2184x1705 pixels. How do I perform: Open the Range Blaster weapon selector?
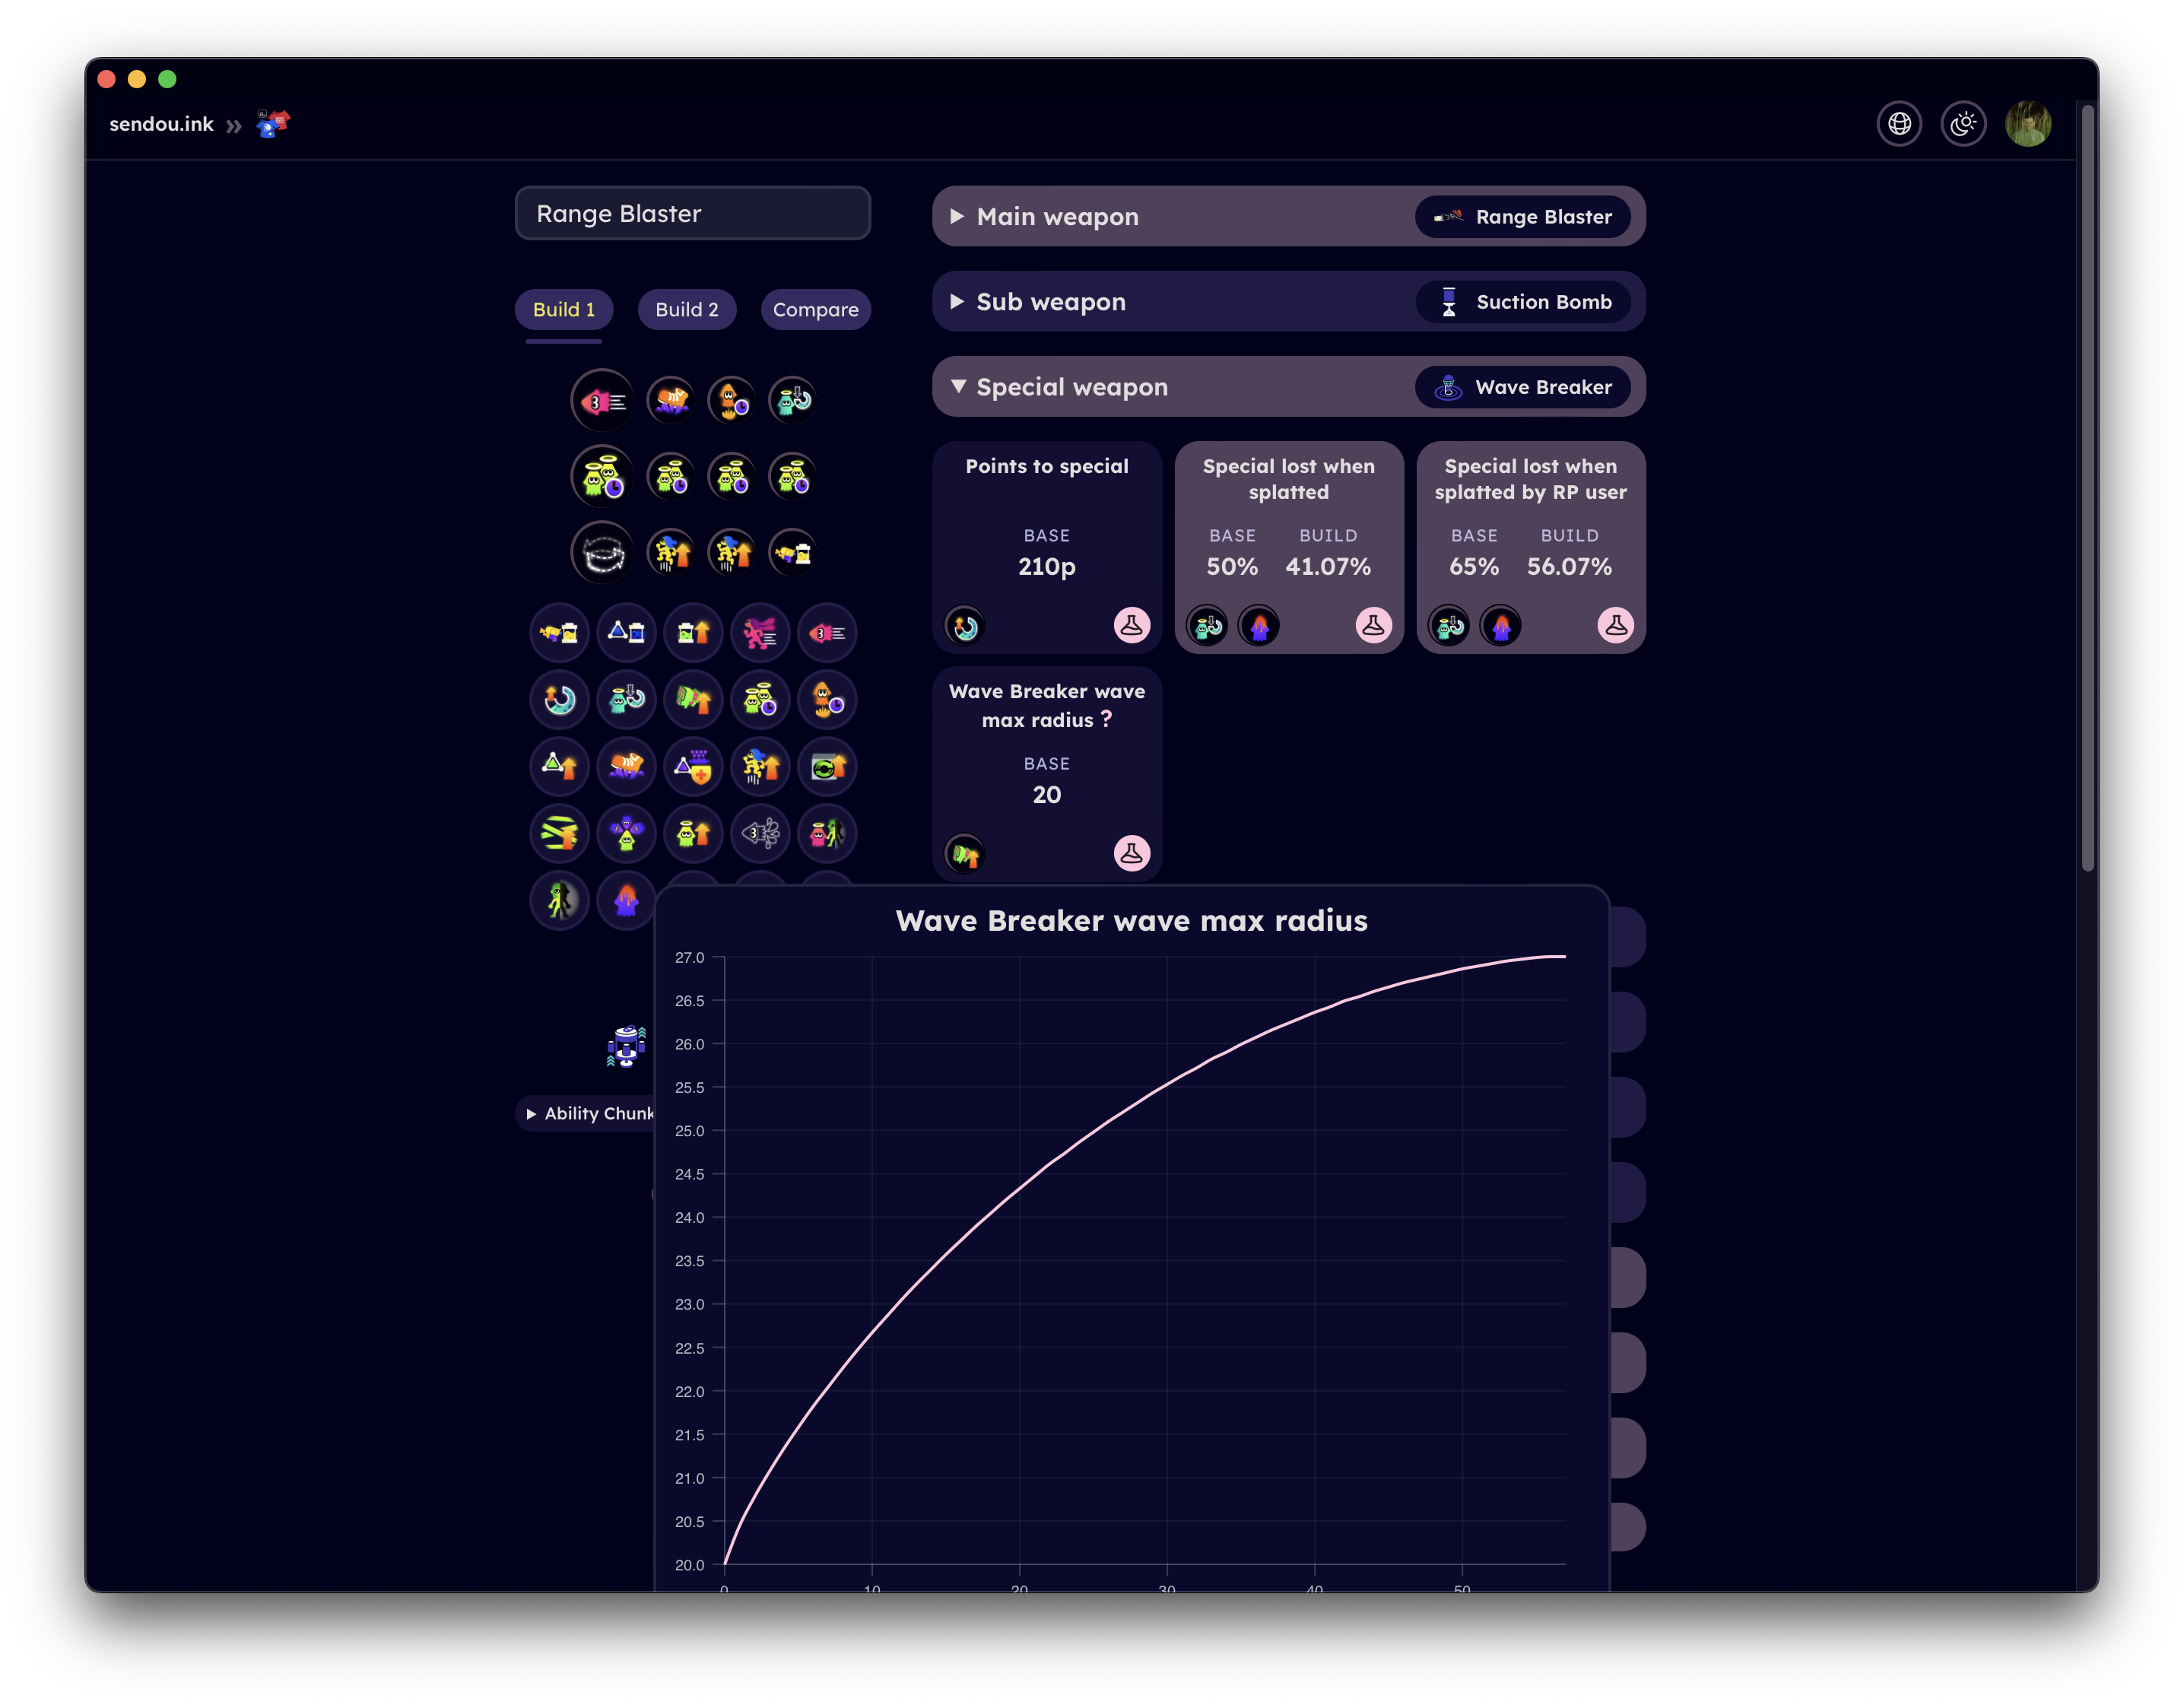pos(692,213)
